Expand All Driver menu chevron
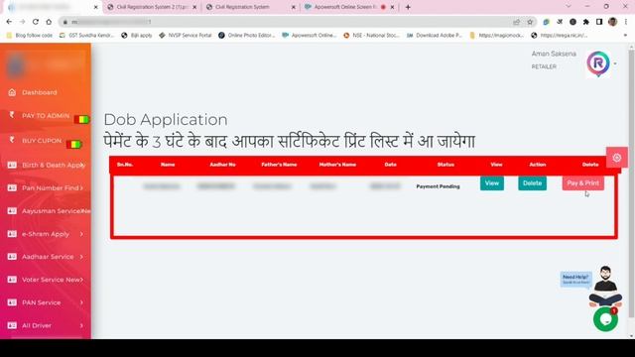This screenshot has width=635, height=357. pos(81,325)
